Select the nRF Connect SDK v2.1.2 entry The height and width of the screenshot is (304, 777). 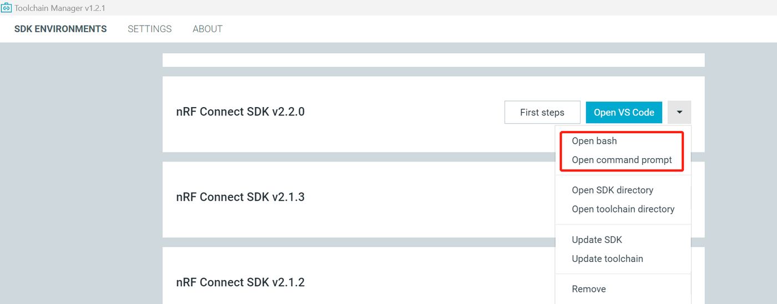[x=240, y=282]
